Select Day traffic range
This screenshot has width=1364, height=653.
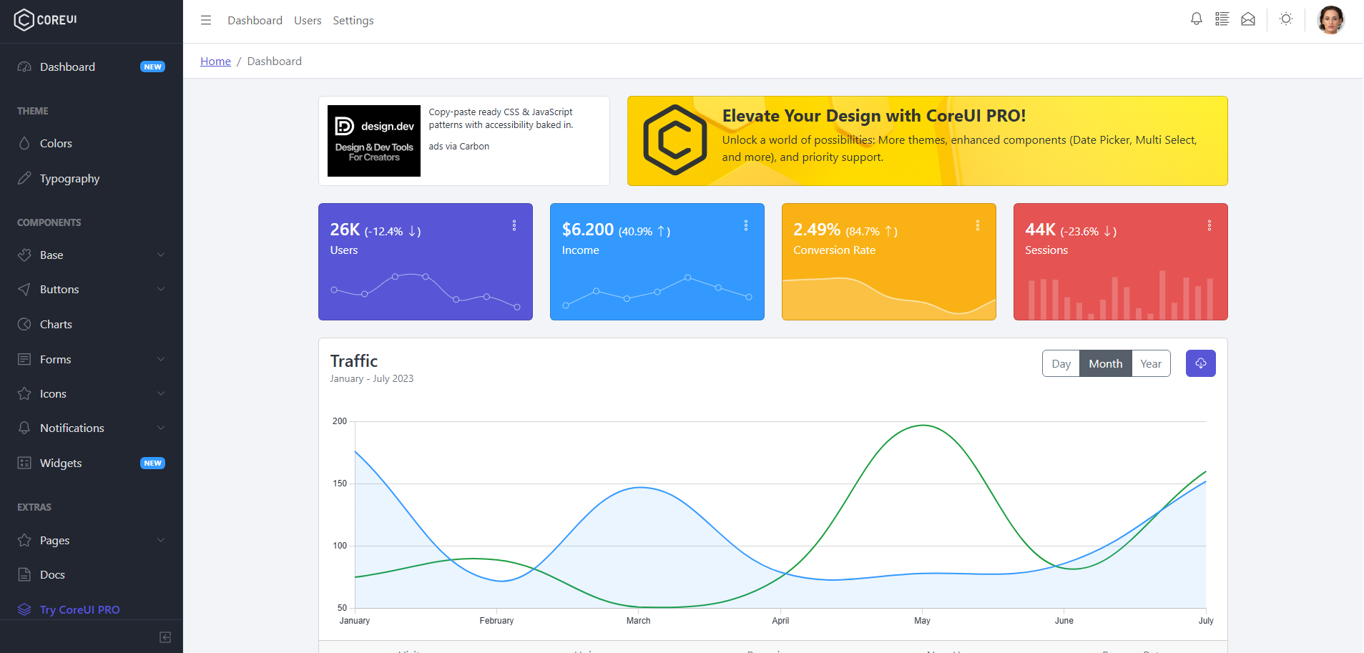click(1061, 363)
